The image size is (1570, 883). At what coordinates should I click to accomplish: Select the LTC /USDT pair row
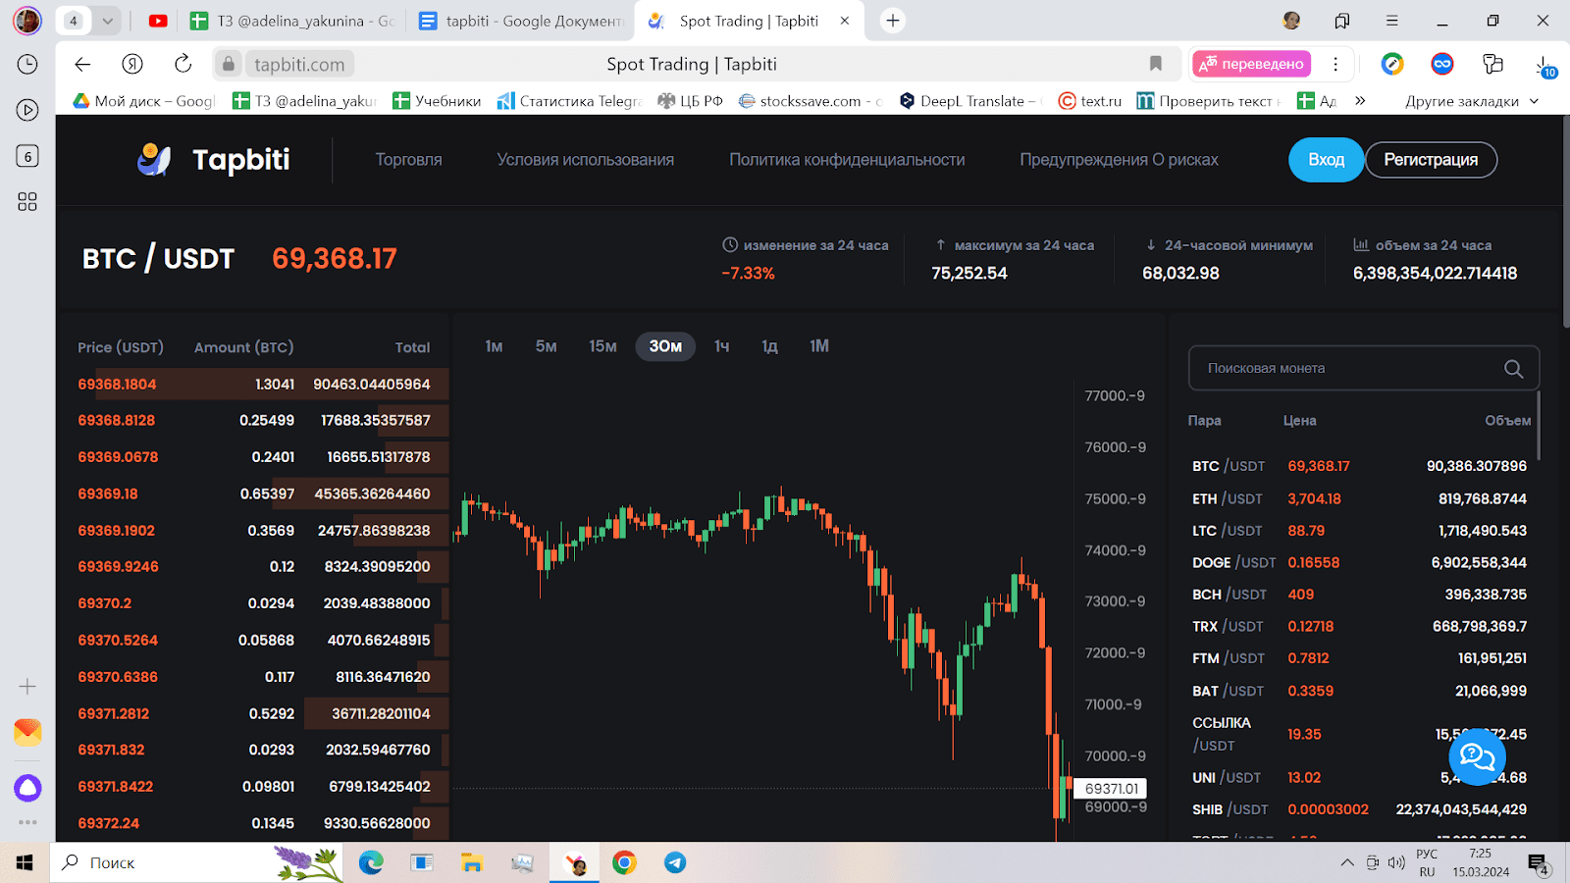pyautogui.click(x=1359, y=531)
